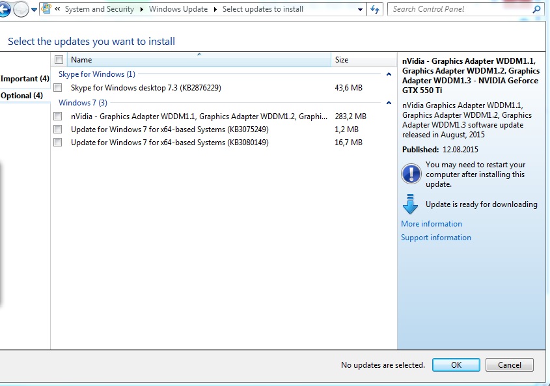Click the 1,2 MB size value
Screen dimensions: 550x386
click(346, 130)
